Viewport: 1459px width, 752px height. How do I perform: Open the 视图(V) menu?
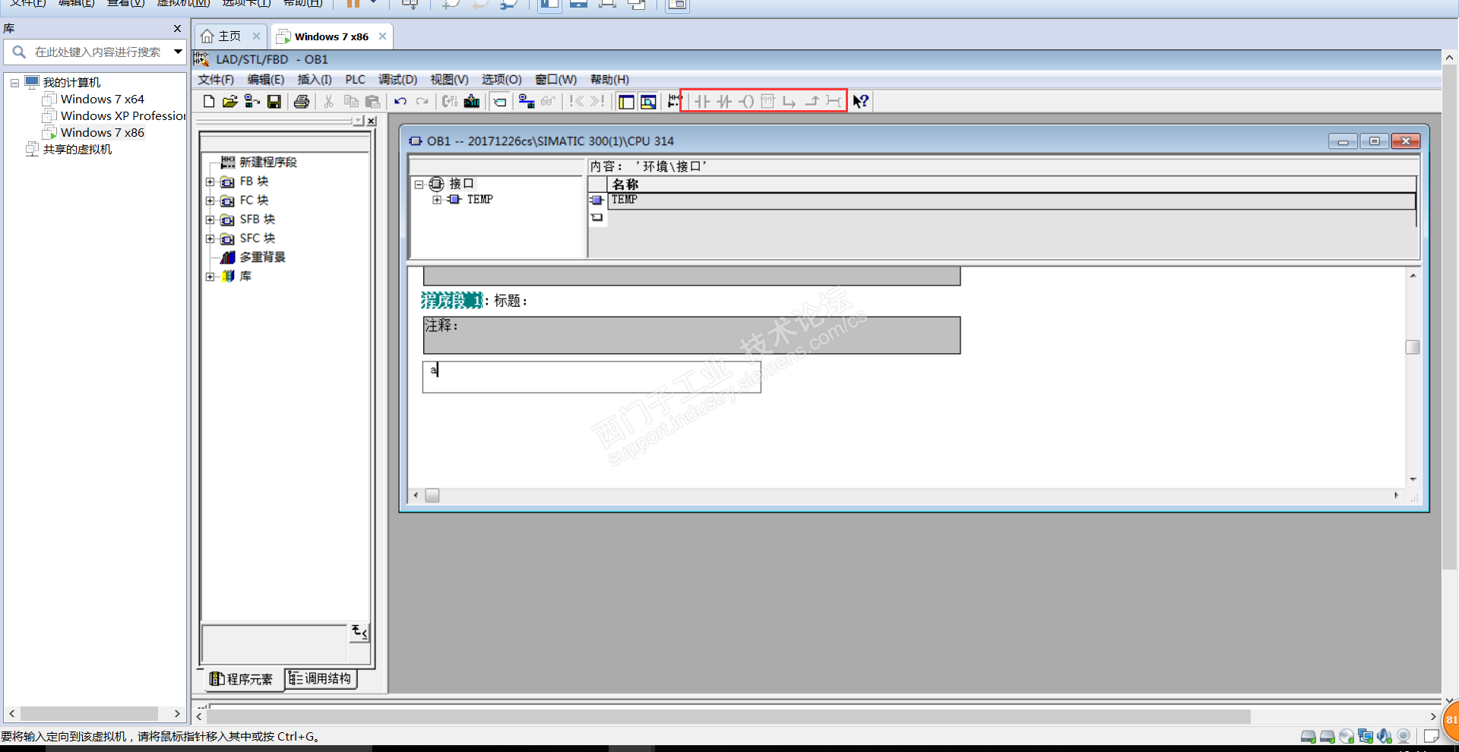click(x=449, y=80)
